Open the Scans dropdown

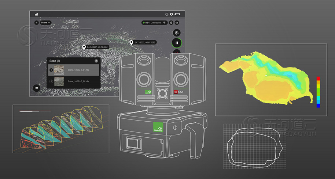click(45, 23)
